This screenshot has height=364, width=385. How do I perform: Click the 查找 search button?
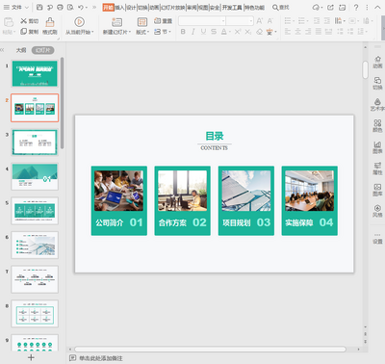pyautogui.click(x=281, y=7)
